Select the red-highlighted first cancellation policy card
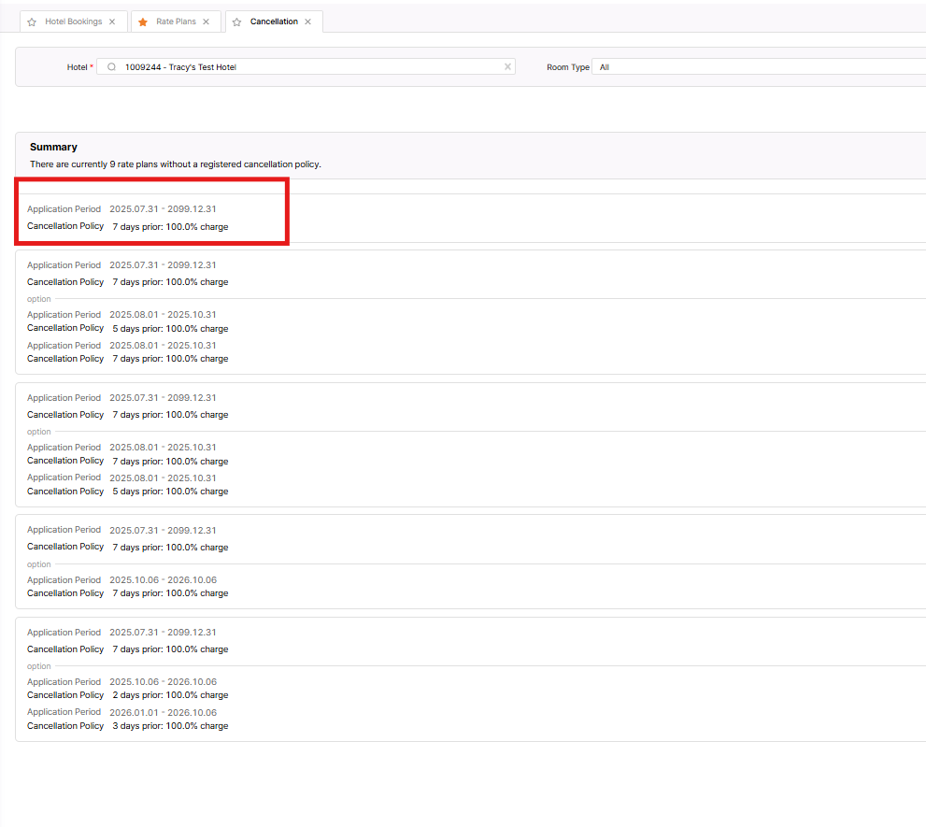This screenshot has height=827, width=926. pos(151,218)
